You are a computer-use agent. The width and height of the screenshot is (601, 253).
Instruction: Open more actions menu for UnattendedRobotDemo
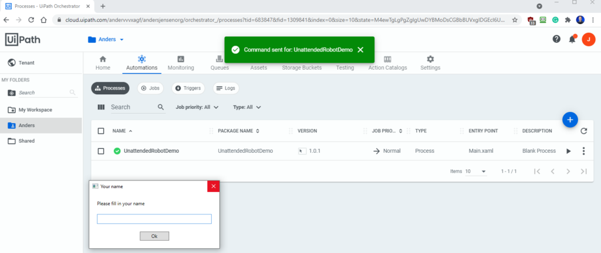click(584, 151)
